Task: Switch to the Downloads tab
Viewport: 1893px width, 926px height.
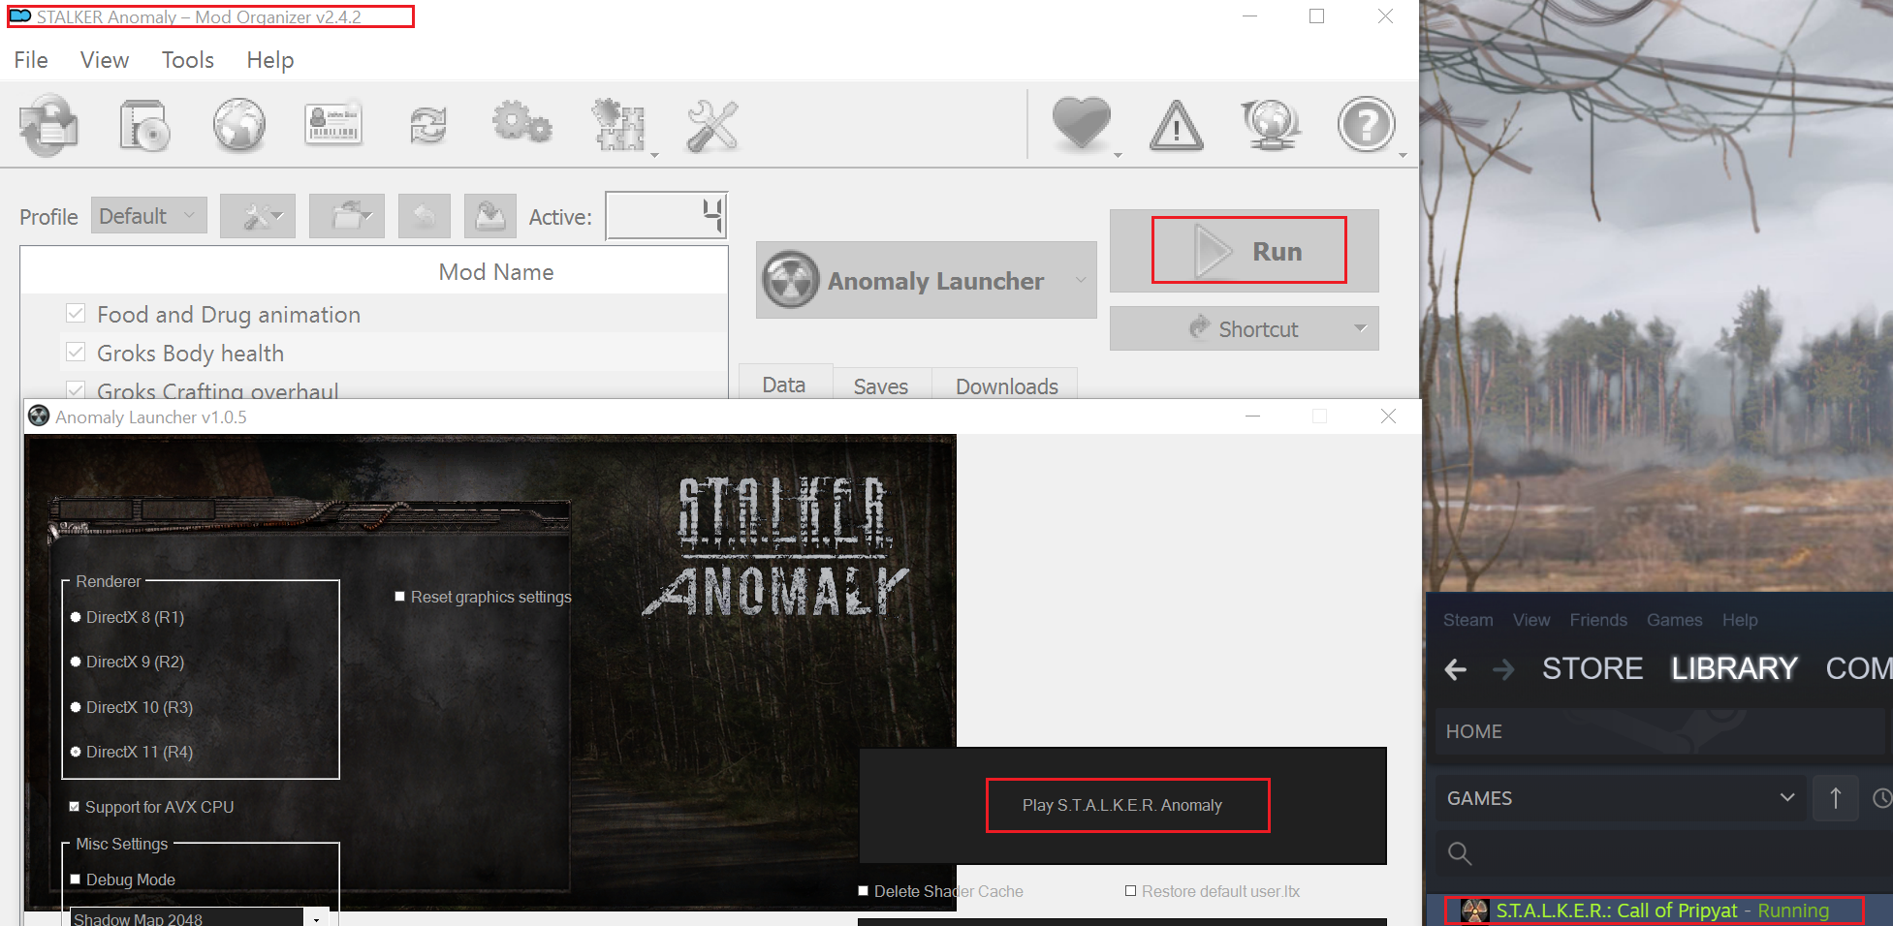Action: click(x=1007, y=386)
